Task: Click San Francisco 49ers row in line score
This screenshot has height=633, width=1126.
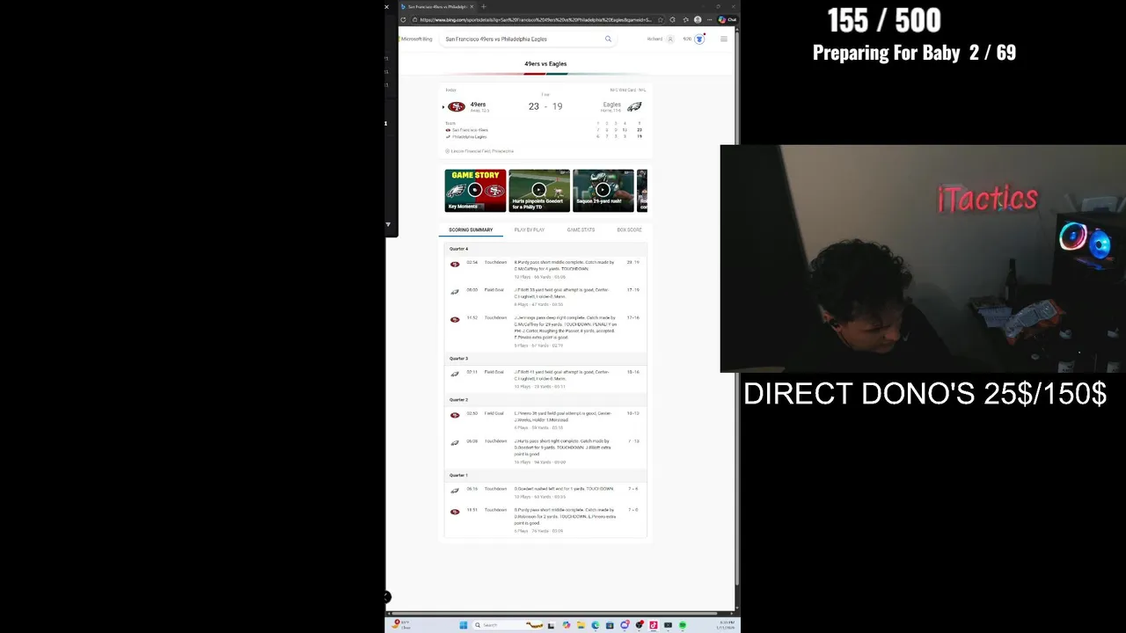Action: click(544, 130)
